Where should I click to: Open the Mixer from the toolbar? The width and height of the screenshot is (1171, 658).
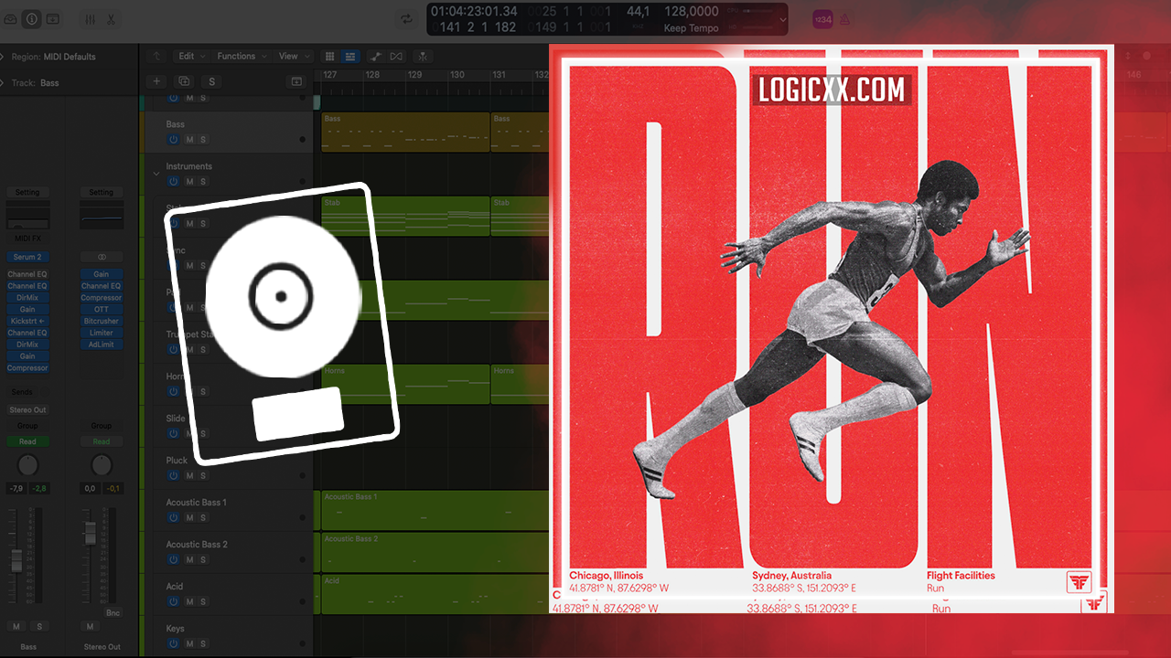tap(90, 19)
